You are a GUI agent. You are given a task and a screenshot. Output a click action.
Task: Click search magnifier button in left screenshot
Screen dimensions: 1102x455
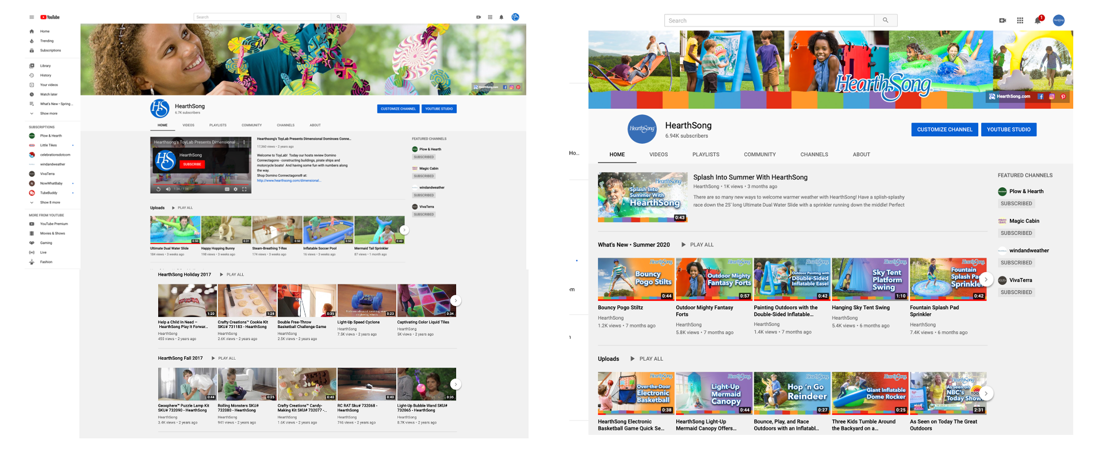click(339, 17)
